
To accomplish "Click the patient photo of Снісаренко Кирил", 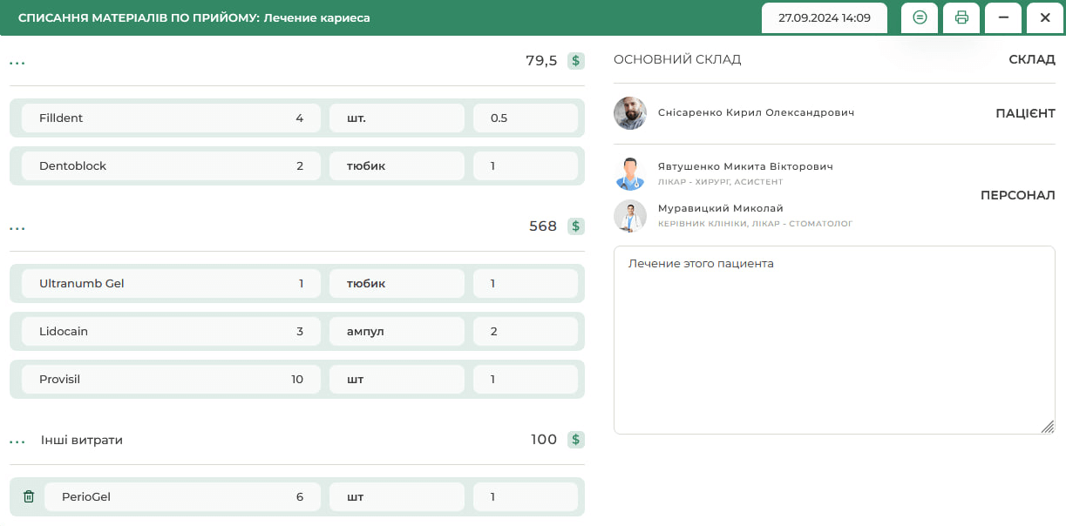I will coord(630,113).
